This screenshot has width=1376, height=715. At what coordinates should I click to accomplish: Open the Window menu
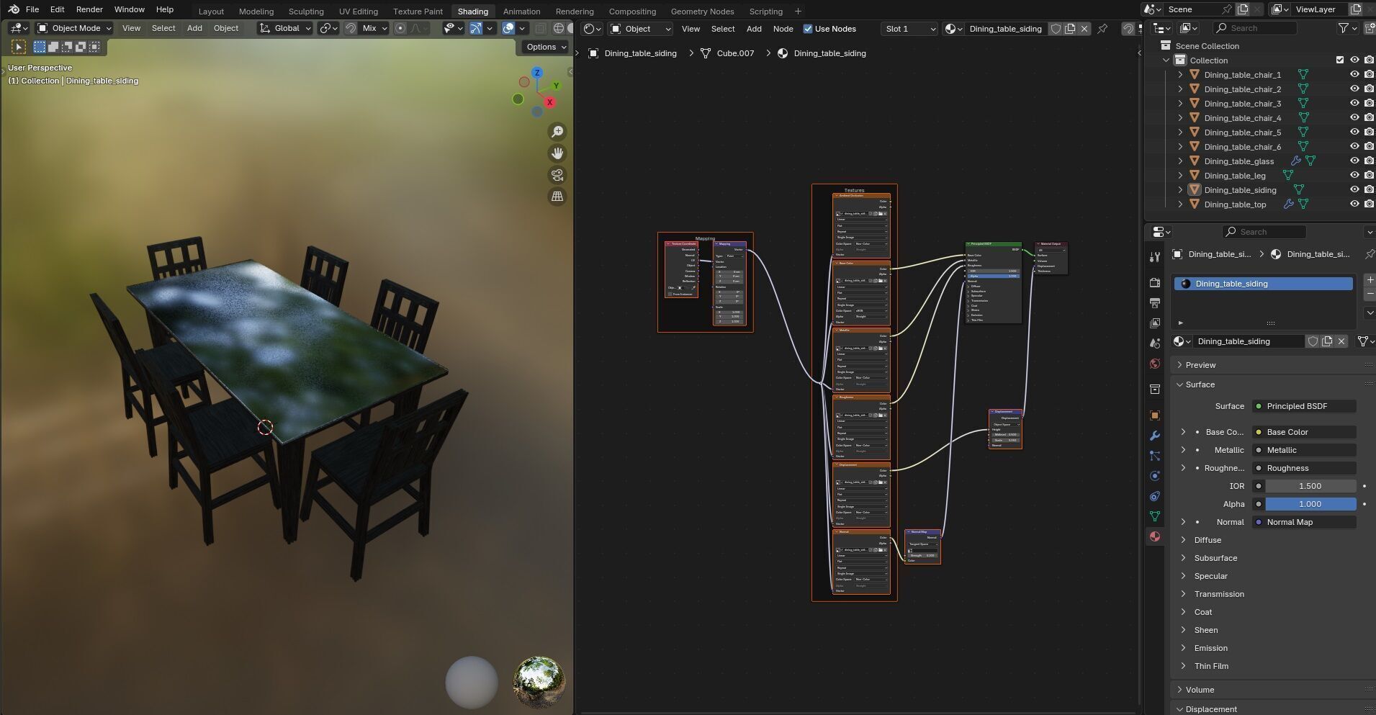click(130, 9)
